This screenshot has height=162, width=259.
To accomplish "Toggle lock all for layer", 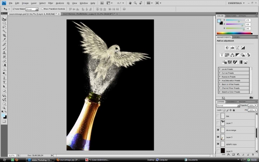I will [234, 110].
